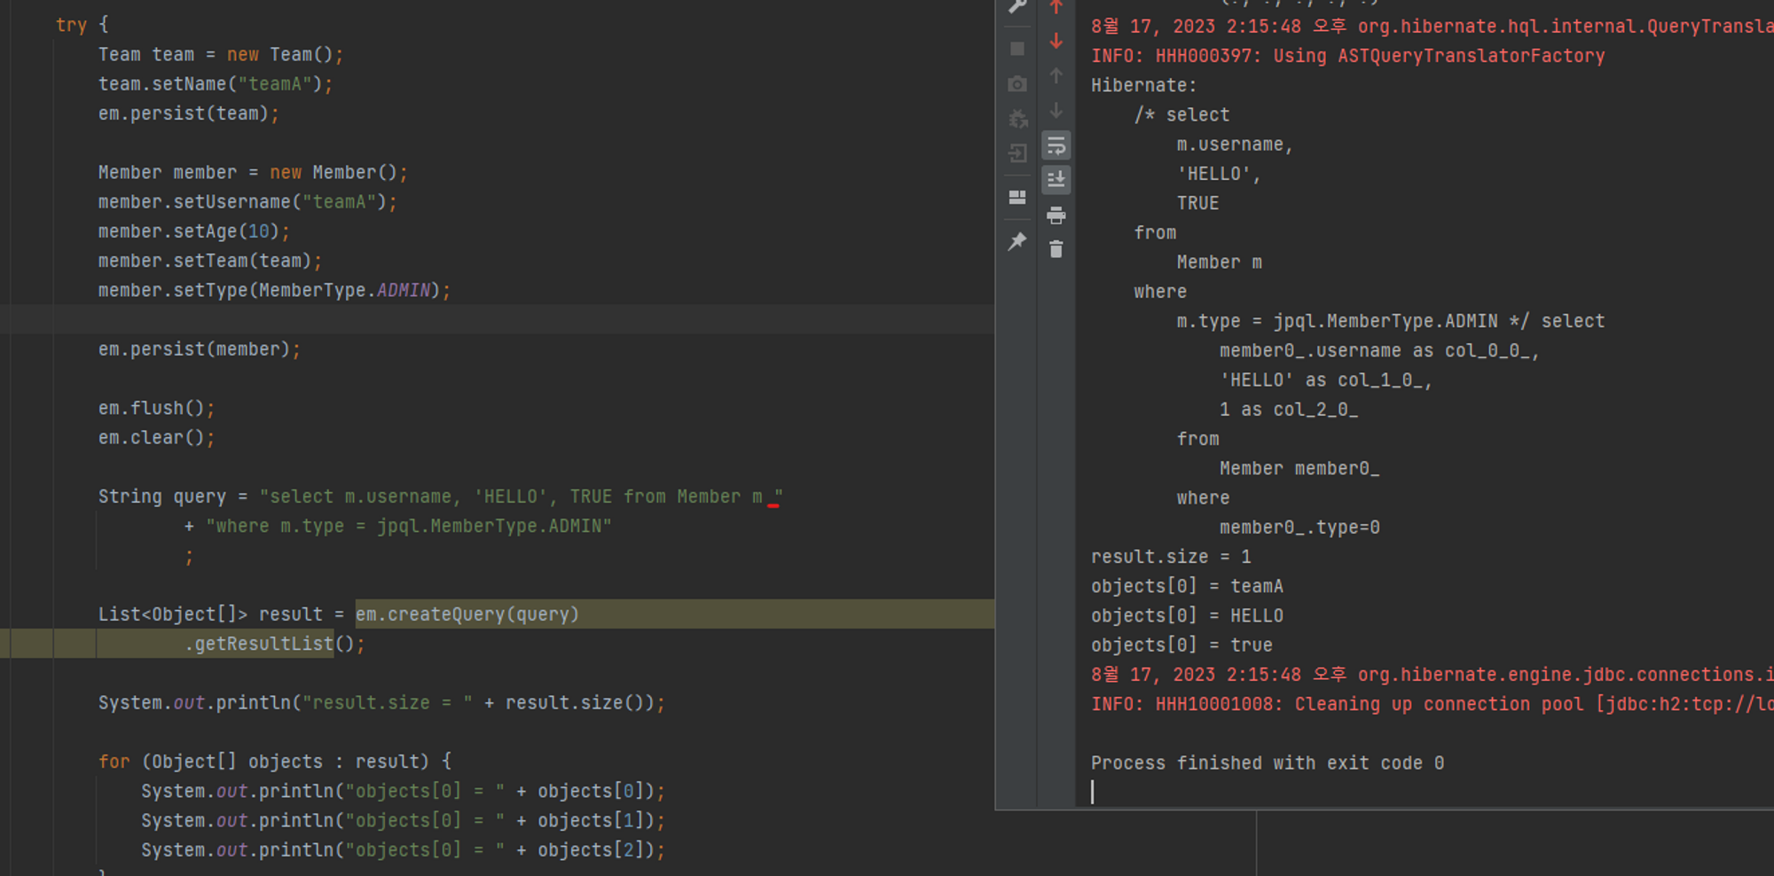Click 'em.clear();' in the editor

tap(156, 438)
